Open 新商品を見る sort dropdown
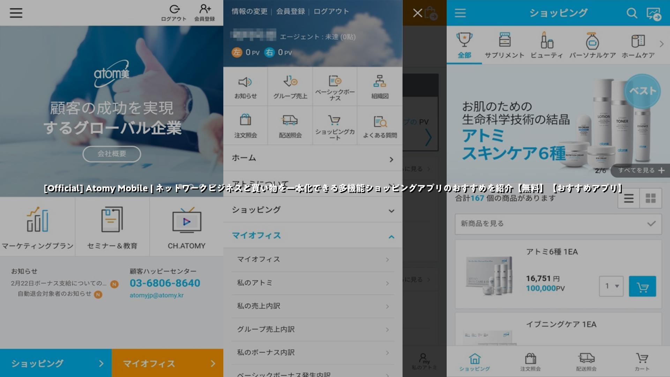670x377 pixels. (x=558, y=224)
